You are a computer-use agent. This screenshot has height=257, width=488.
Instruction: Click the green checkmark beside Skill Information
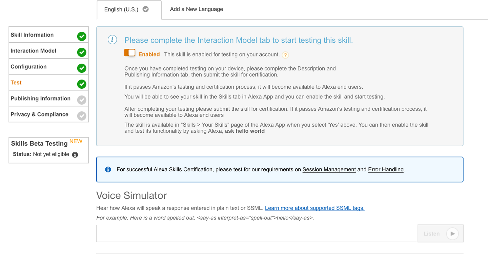[82, 36]
